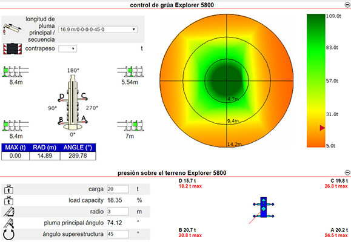Image resolution: width=351 pixels, height=245 pixels.
Task: Click the 18.35 load capacity value
Action: 115,200
